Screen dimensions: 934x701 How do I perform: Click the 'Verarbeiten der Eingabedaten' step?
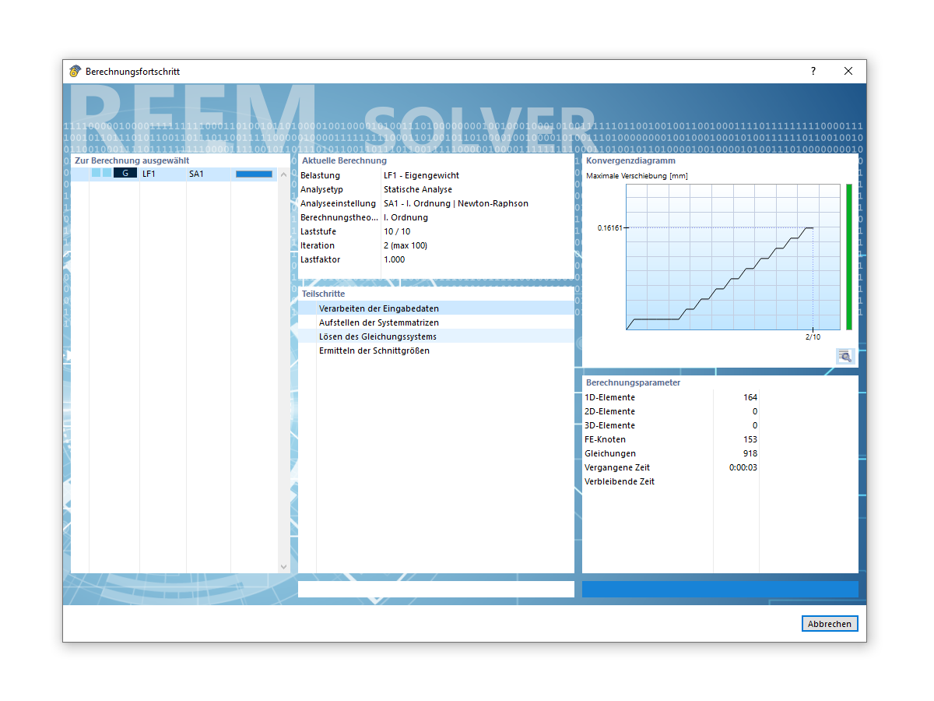coord(379,308)
